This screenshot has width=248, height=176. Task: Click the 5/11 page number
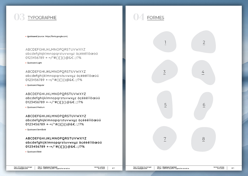233,168
